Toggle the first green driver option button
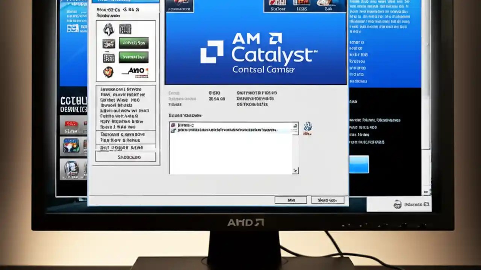This screenshot has width=481, height=270. (x=134, y=42)
